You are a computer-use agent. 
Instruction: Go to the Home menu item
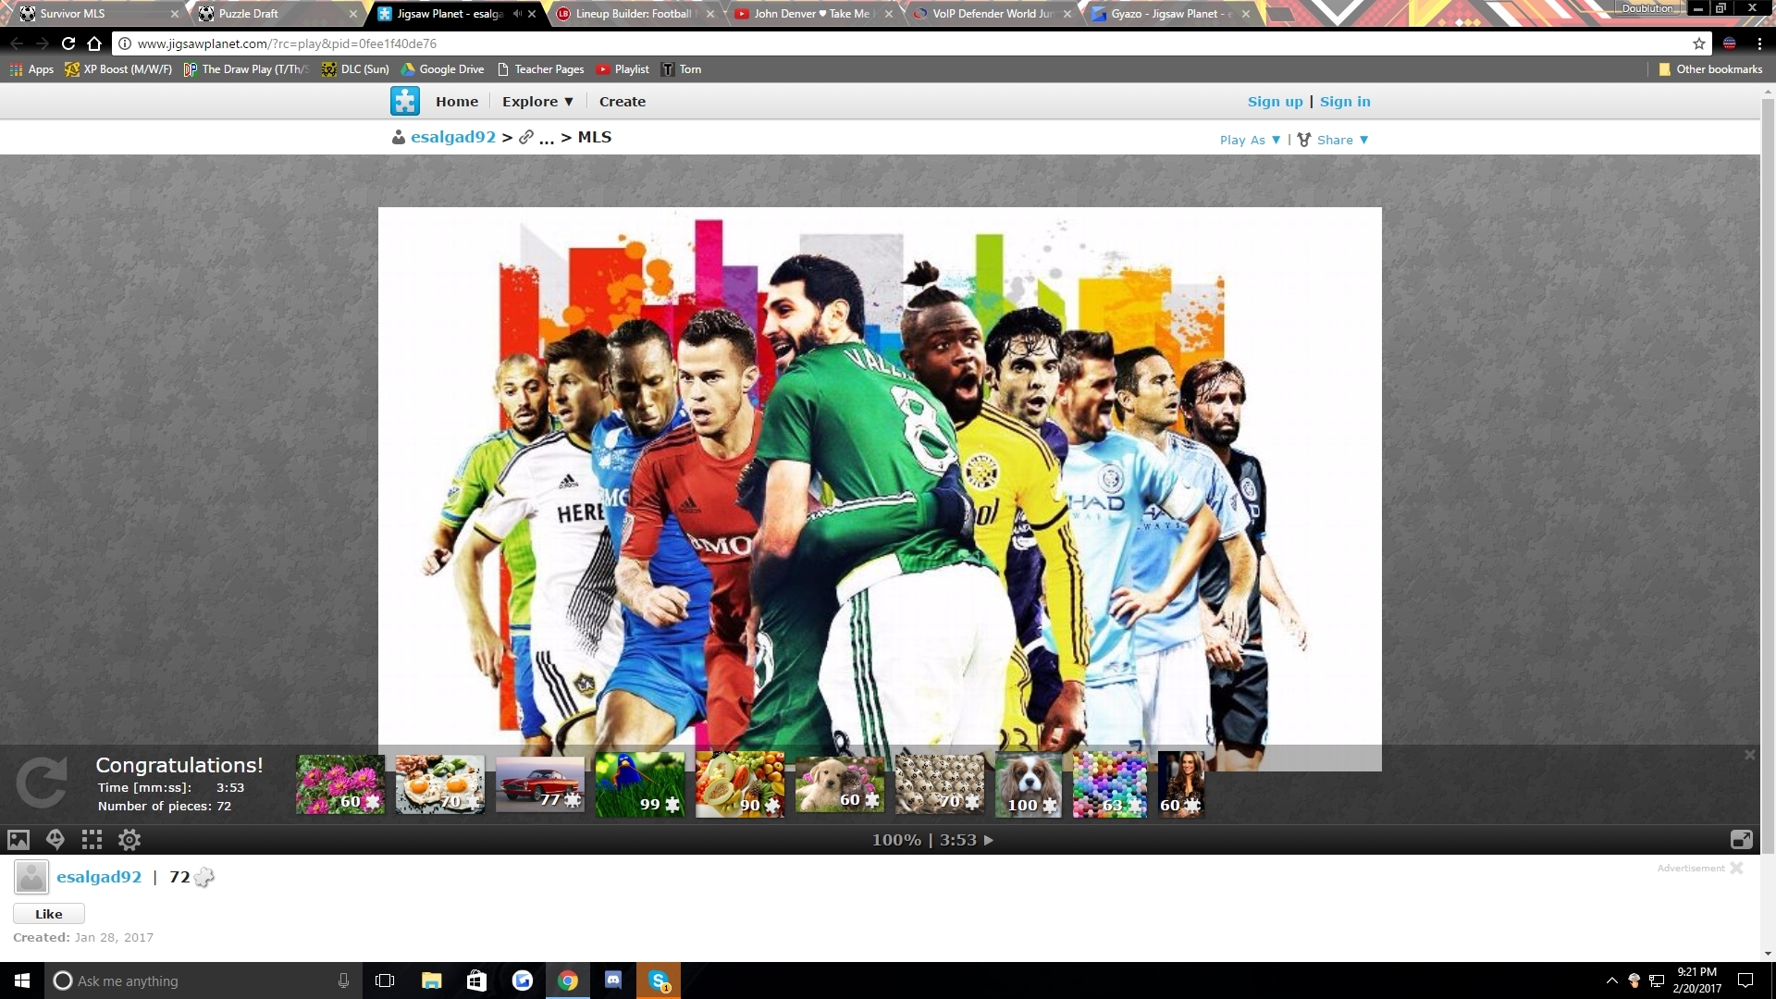point(457,102)
